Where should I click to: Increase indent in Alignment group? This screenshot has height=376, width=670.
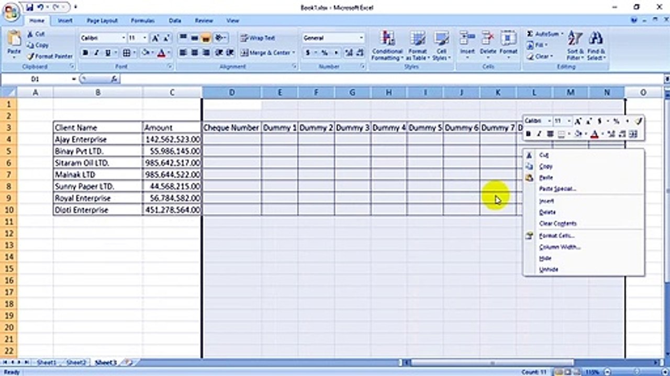(x=230, y=53)
